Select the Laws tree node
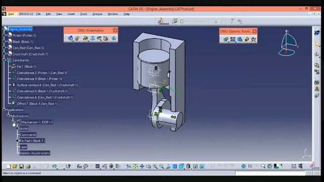Image resolution: width=324 pixels, height=182 pixels. tap(23, 147)
